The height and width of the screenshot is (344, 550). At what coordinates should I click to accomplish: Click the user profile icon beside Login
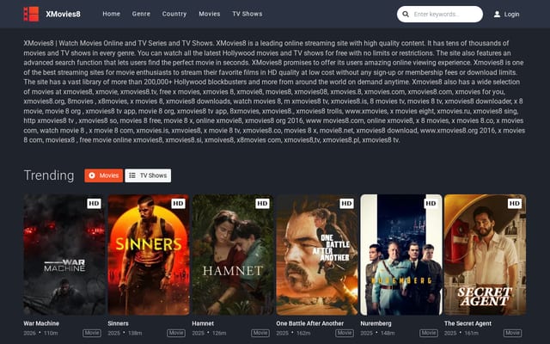pos(497,14)
